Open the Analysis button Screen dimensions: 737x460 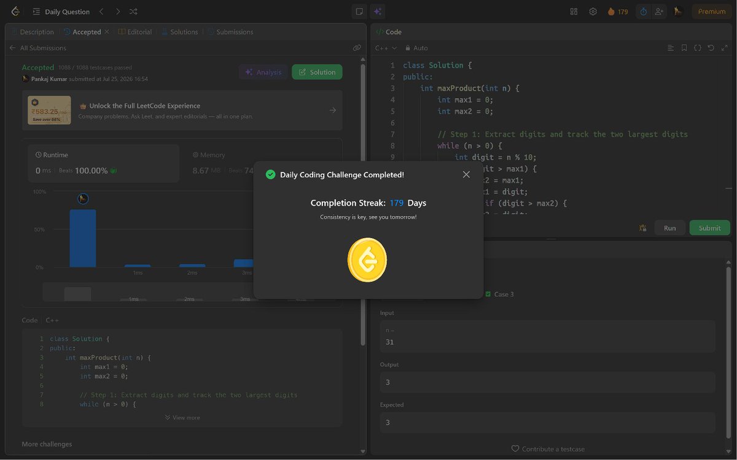tap(263, 72)
